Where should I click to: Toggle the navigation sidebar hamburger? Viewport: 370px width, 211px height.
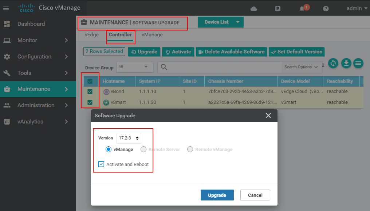tap(6, 8)
